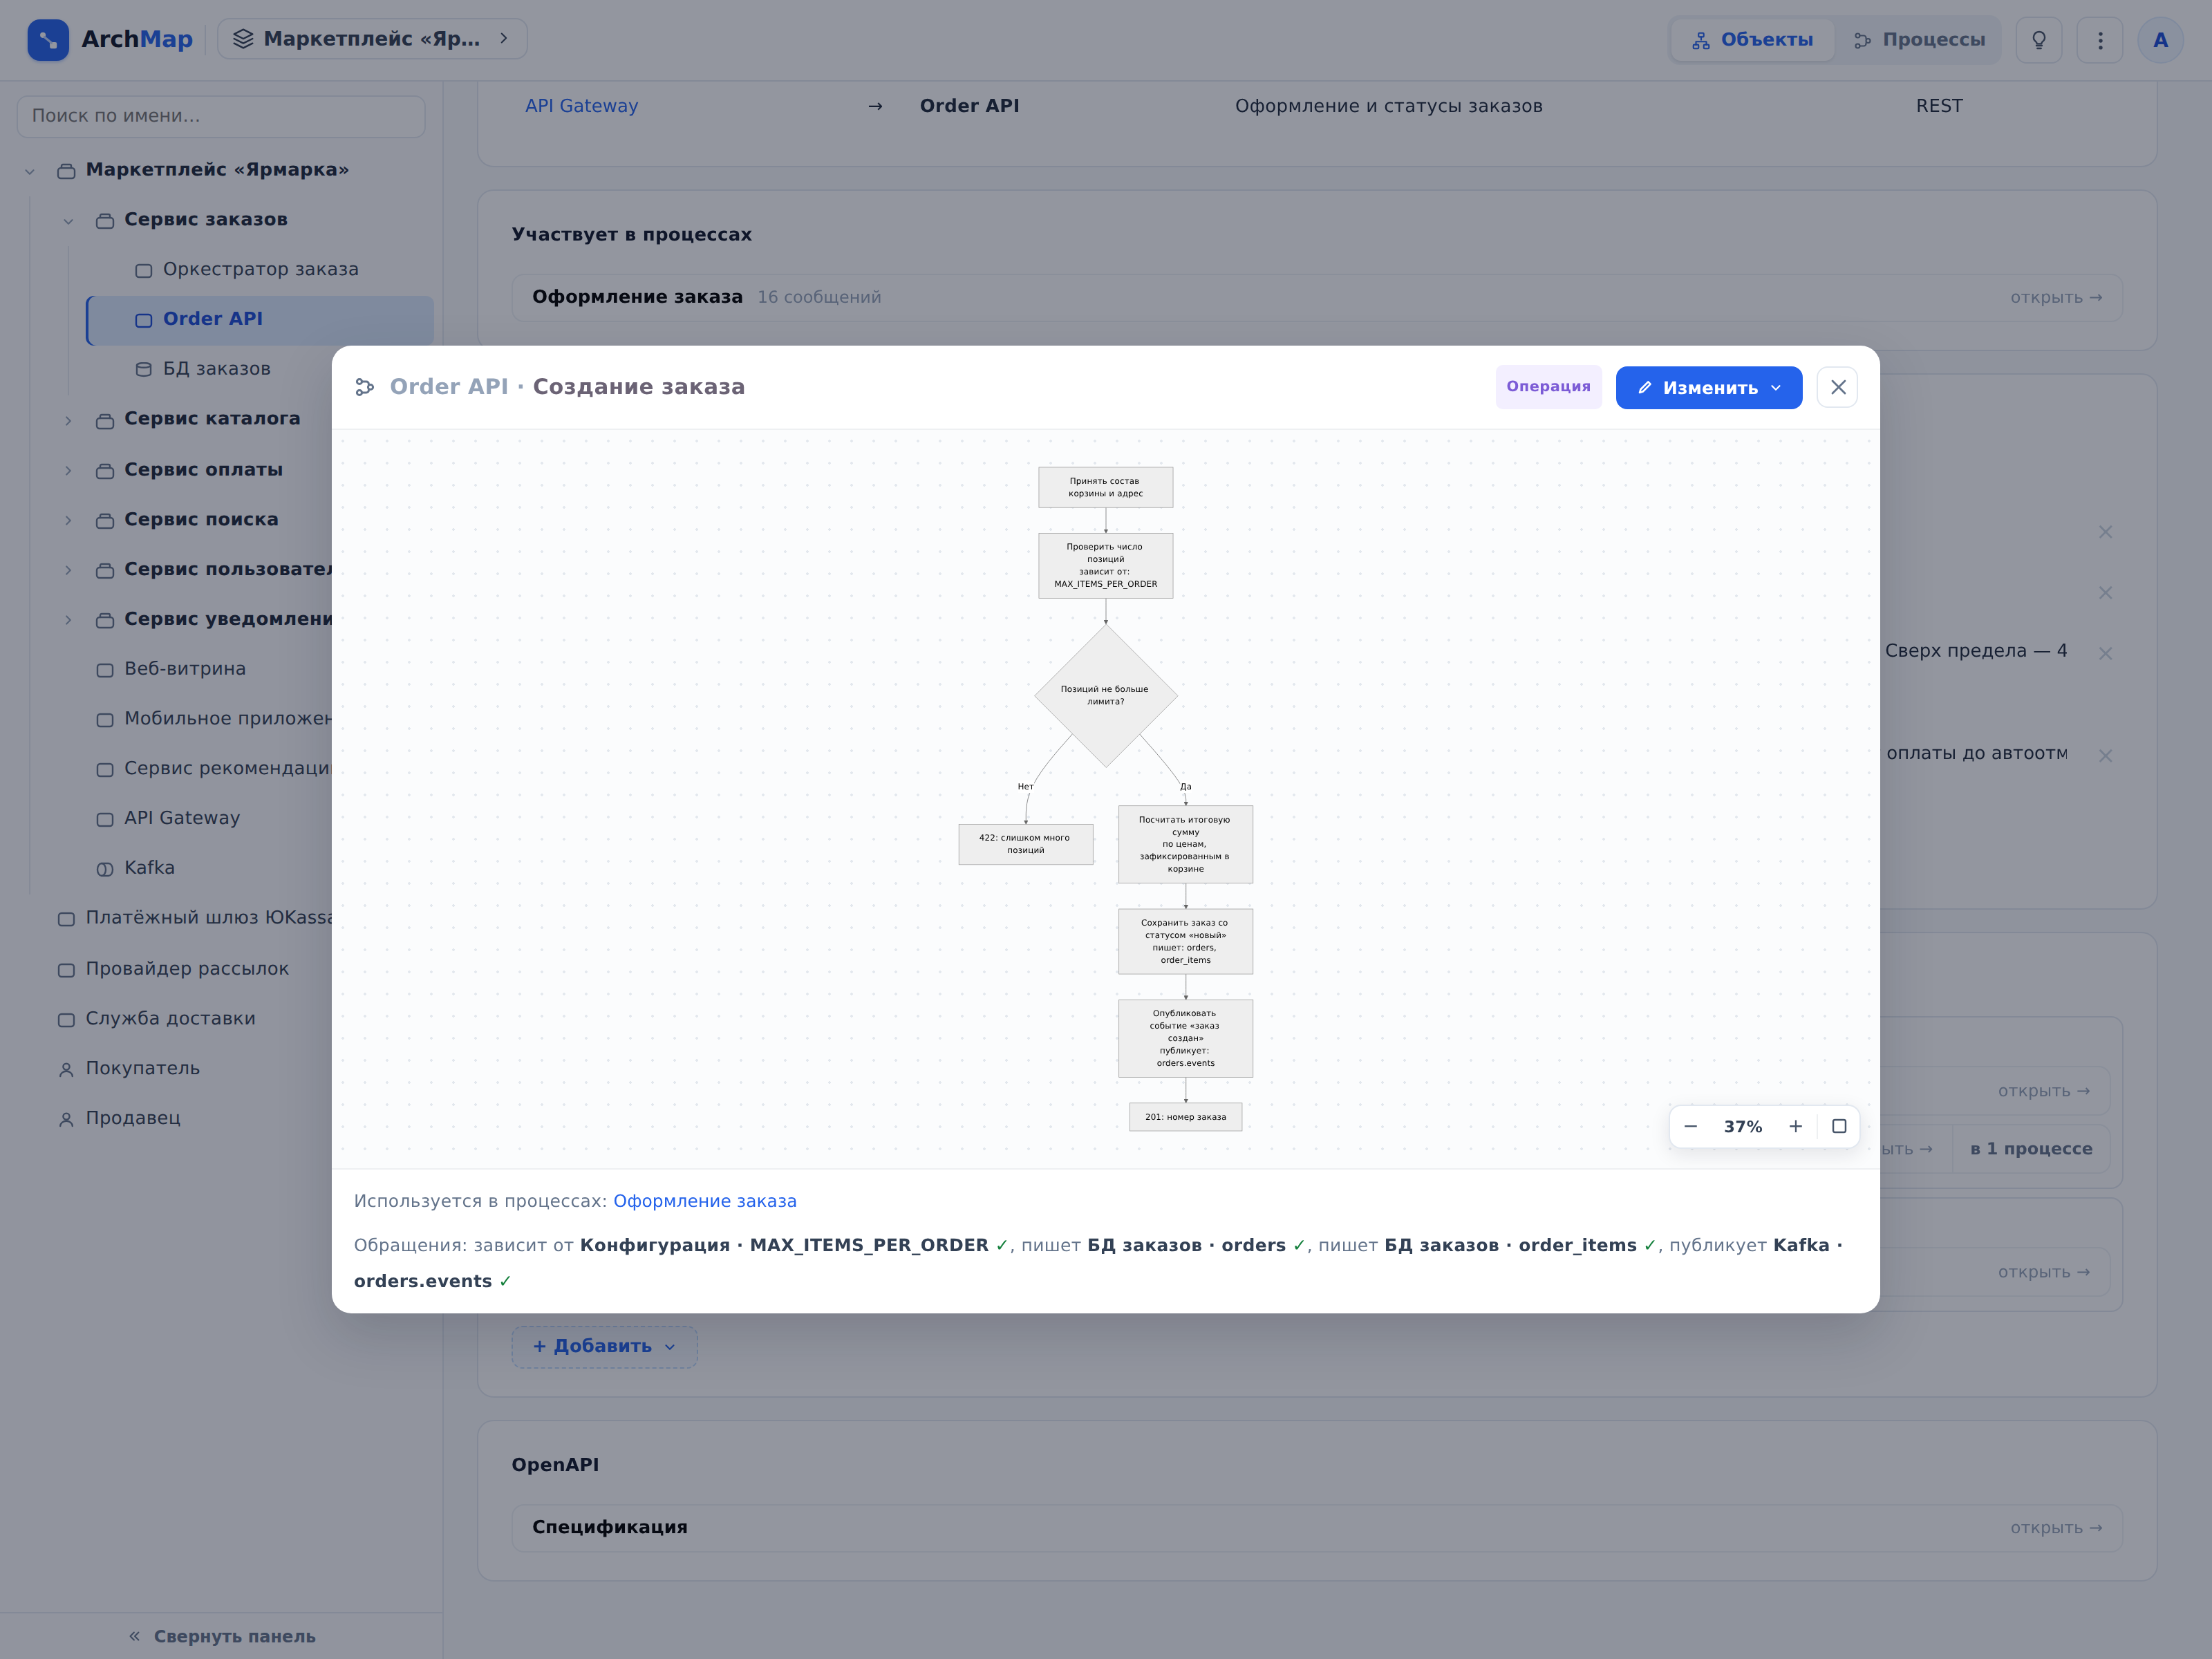Click the process icon beside Order API title
Viewport: 2212px width, 1659px height.
click(x=365, y=387)
